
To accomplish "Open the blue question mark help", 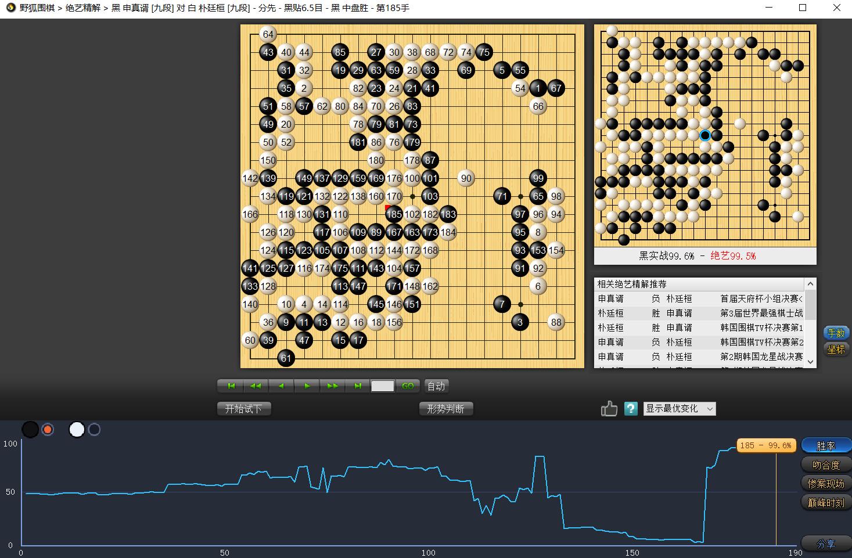I will coord(631,409).
